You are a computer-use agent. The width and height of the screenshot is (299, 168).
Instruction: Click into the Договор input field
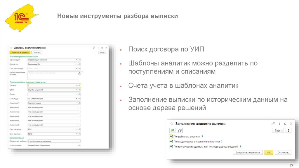click(x=51, y=85)
